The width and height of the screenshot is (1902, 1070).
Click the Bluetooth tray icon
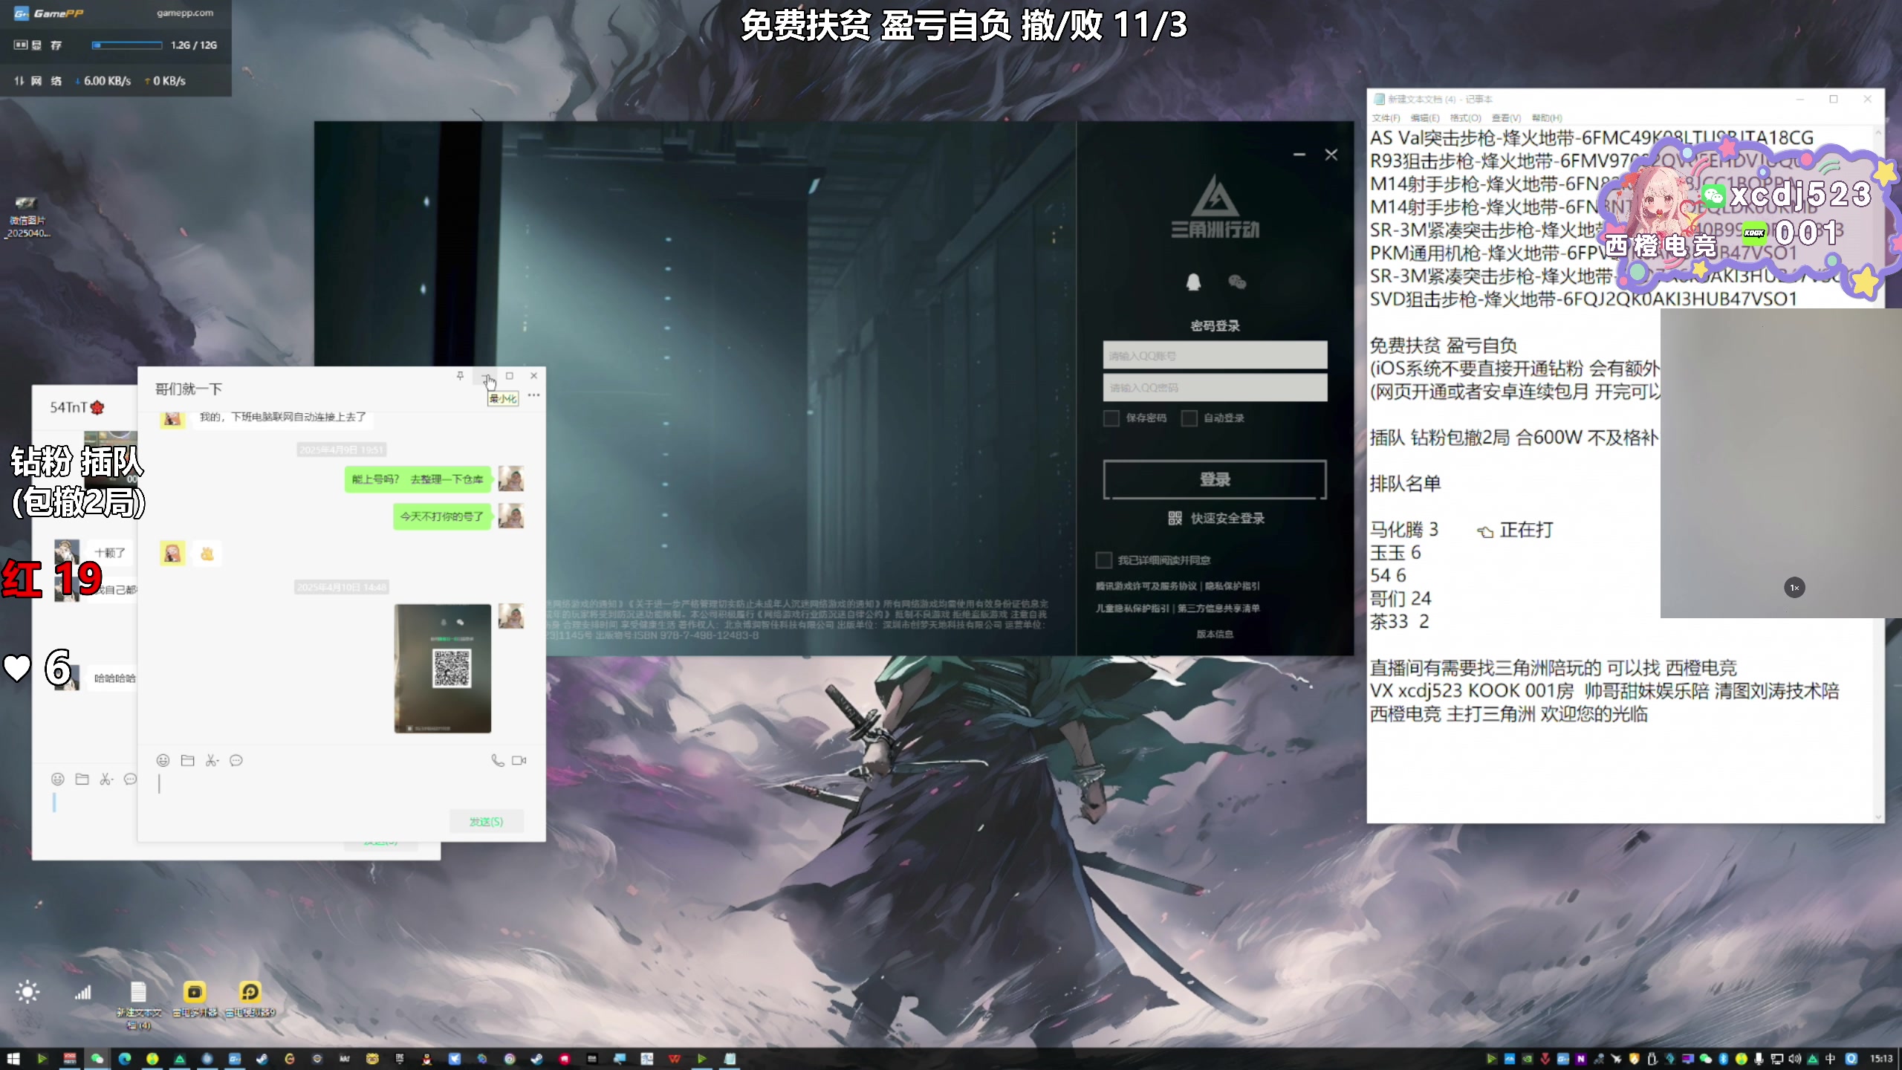pyautogui.click(x=1723, y=1059)
